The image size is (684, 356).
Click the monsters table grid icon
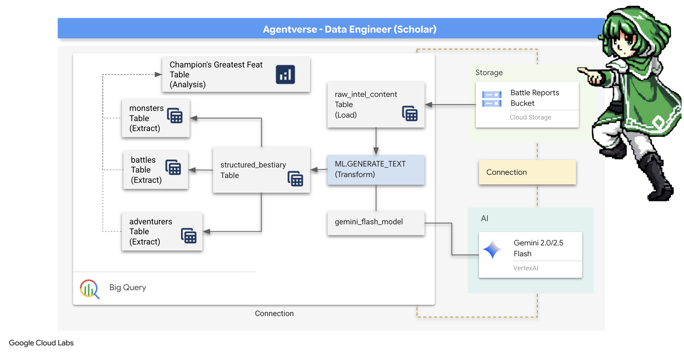coord(175,115)
